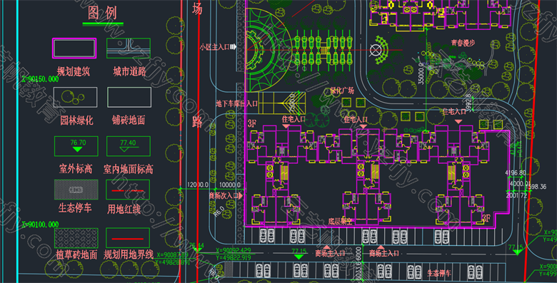
Task: Click the 园林绿化 legend tree symbol
Action: click(75, 97)
